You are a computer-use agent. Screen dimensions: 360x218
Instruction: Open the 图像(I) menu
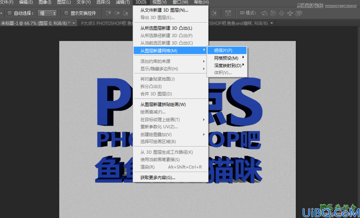[45, 2]
